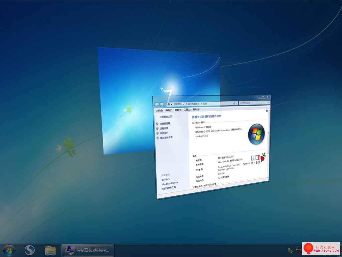Click the network tray icon
The height and width of the screenshot is (257, 342).
tap(298, 250)
